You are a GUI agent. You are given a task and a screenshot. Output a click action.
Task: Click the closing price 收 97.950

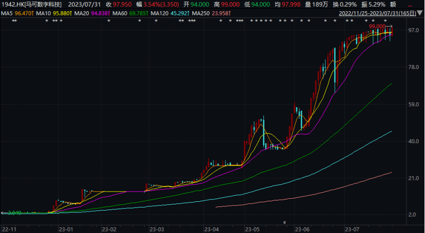119,4
